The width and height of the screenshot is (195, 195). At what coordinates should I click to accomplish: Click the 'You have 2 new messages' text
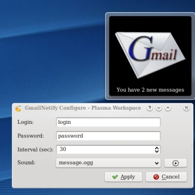point(150,90)
